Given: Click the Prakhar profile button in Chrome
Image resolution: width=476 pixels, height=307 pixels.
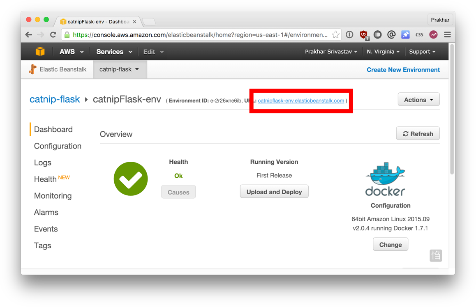Looking at the screenshot, I should 440,20.
